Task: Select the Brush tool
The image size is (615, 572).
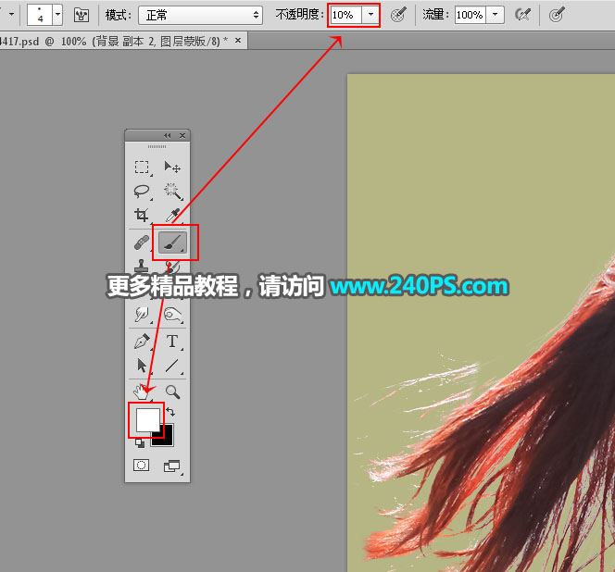Action: coord(172,242)
